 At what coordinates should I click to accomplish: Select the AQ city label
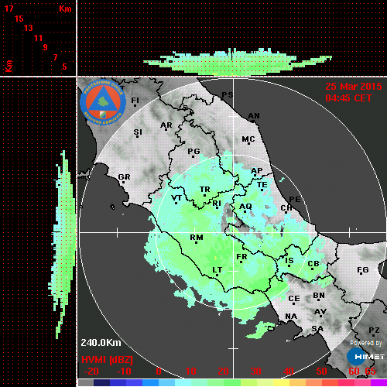click(x=245, y=207)
